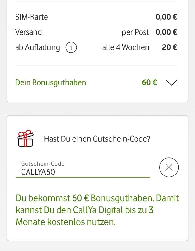Click the small Gutschein-Code field label

[43, 164]
